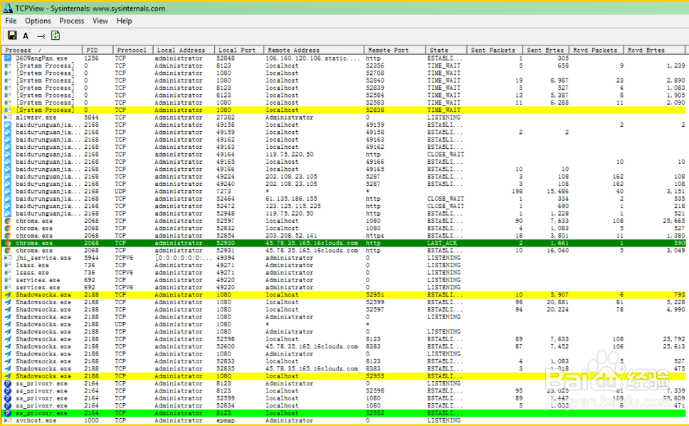Viewport: 689px width, 426px height.
Task: Click System Process icon for remote port 52838
Action: 8,110
